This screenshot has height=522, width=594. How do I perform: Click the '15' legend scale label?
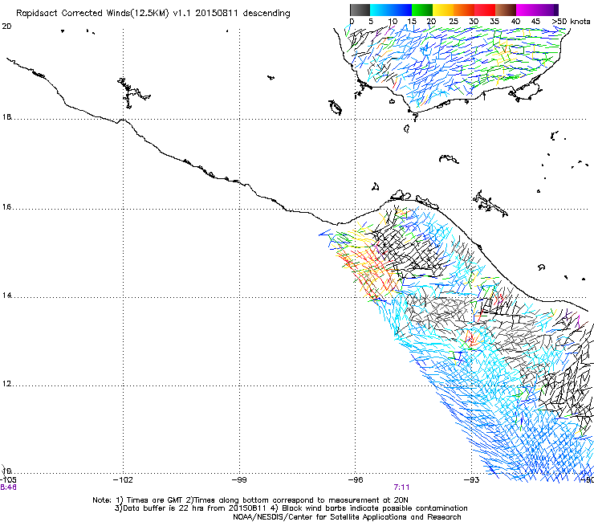point(412,22)
